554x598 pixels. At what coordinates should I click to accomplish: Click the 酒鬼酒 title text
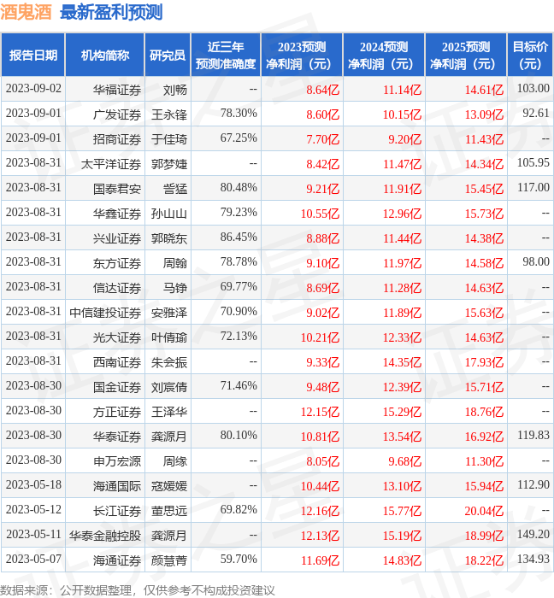(x=26, y=13)
